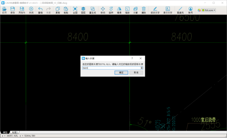Screen dimensions: 227x138
Task: Activate the 分解 explode tool
Action: pos(135,10)
